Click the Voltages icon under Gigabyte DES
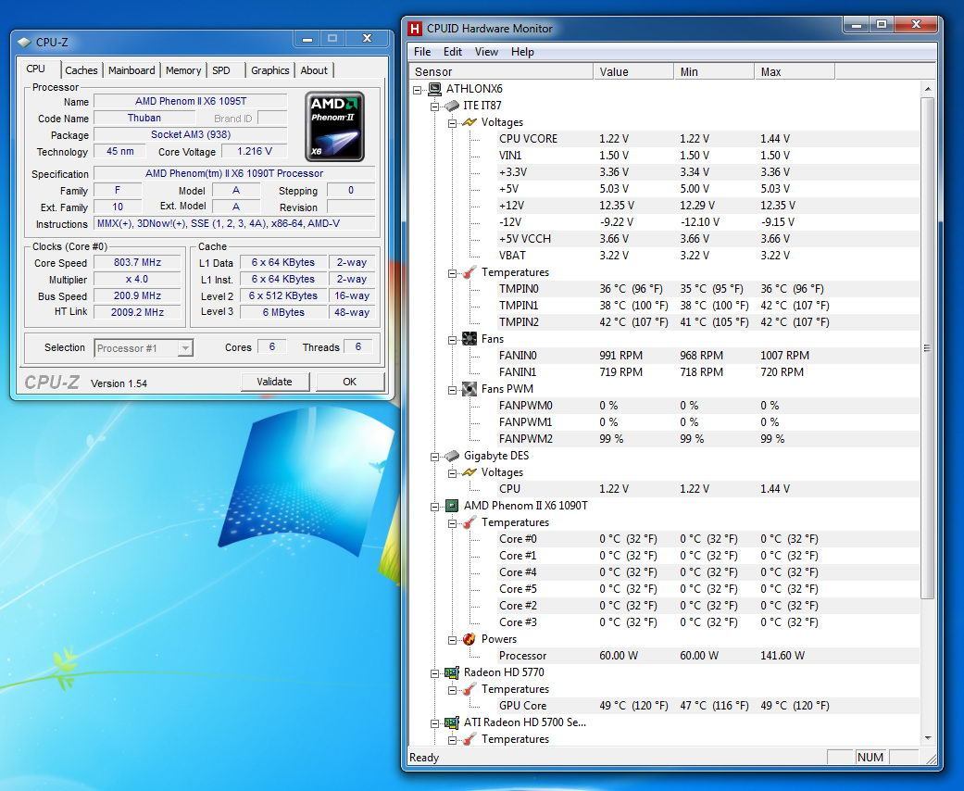 (x=469, y=472)
